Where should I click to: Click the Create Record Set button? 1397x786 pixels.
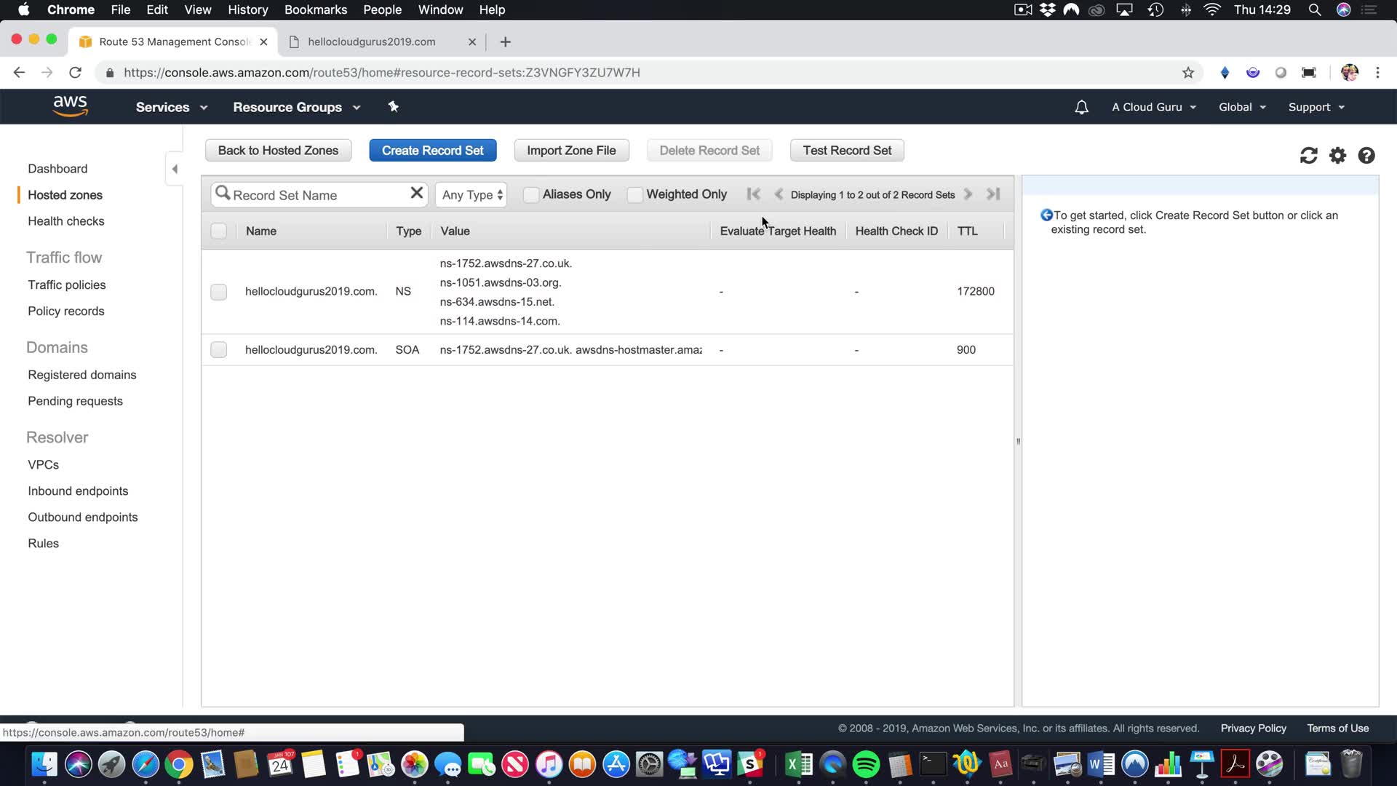coord(432,151)
